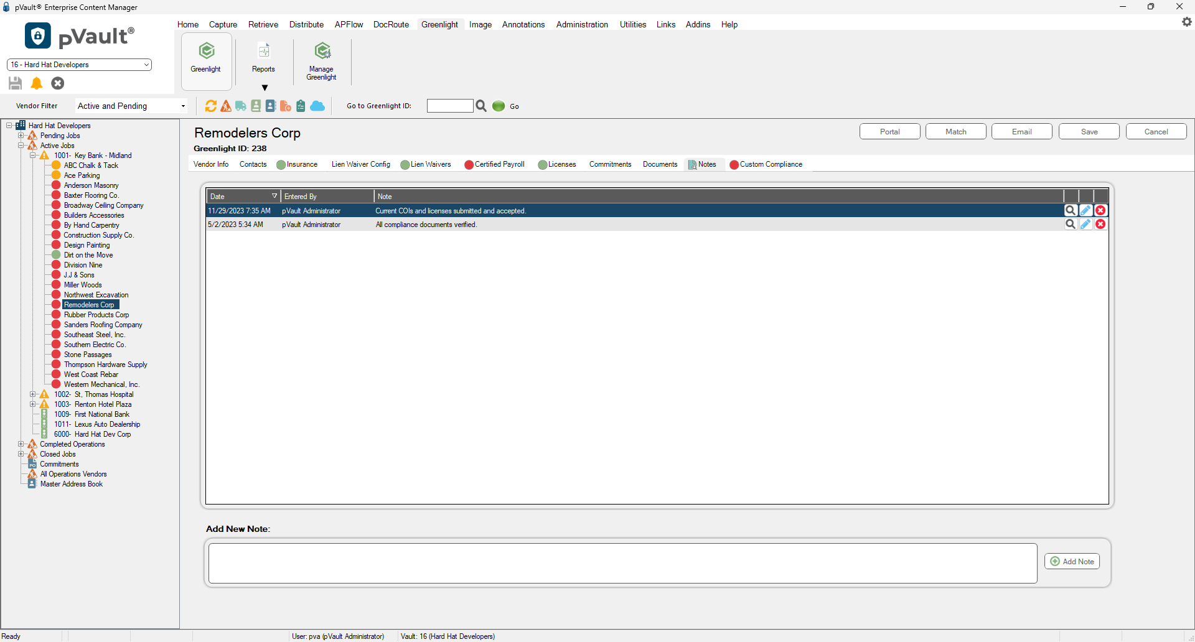1195x642 pixels.
Task: Open the Capture menu
Action: tap(223, 25)
